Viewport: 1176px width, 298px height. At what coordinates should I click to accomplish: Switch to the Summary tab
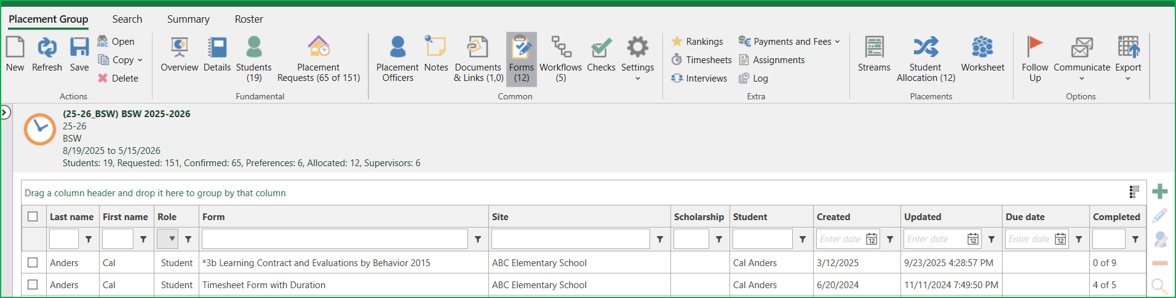pos(188,19)
